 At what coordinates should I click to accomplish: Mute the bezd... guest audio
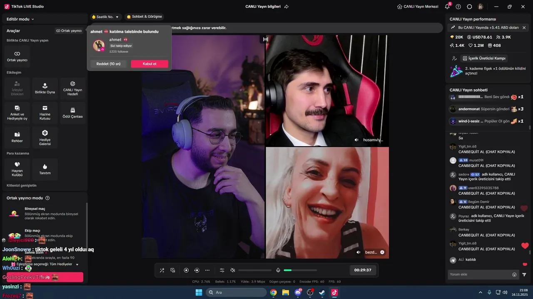[359, 252]
